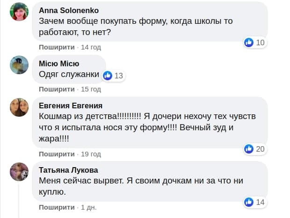
Task: Click the 15 год timestamp
Action: coord(91,89)
